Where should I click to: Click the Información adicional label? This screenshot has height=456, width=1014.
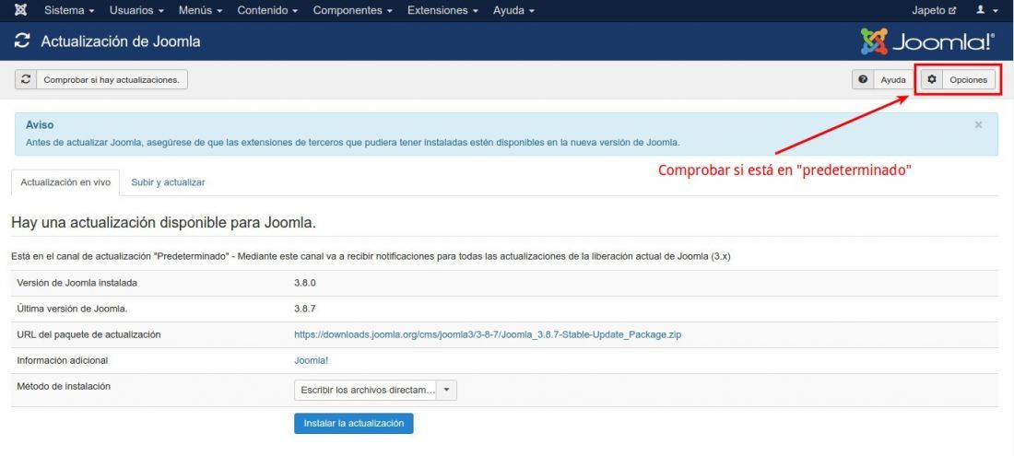pyautogui.click(x=62, y=360)
